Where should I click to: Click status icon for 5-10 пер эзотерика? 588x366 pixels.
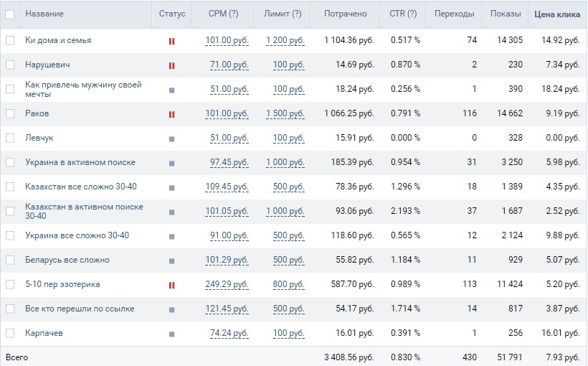pyautogui.click(x=171, y=285)
